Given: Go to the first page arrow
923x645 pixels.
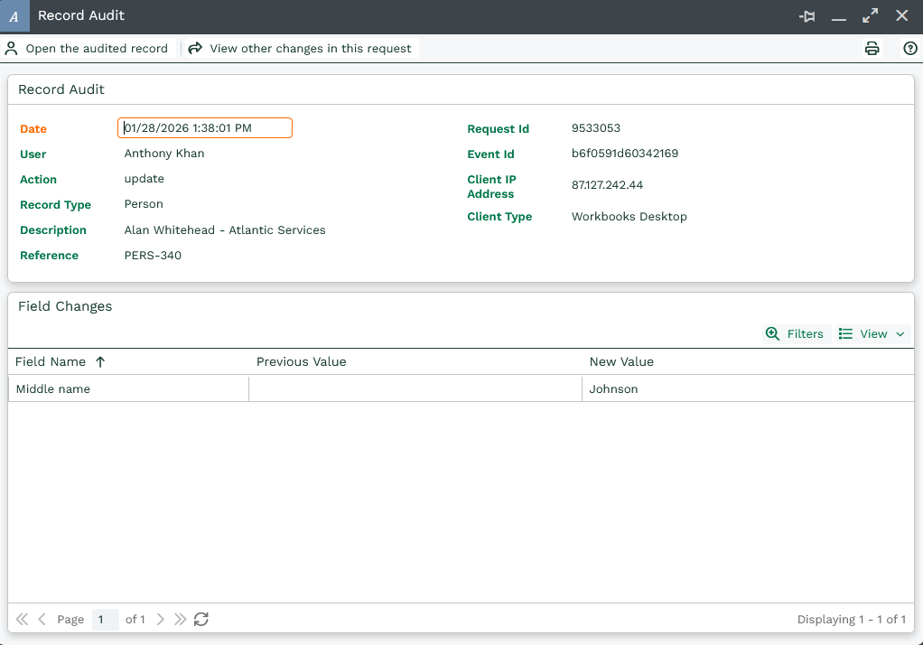Looking at the screenshot, I should [22, 619].
